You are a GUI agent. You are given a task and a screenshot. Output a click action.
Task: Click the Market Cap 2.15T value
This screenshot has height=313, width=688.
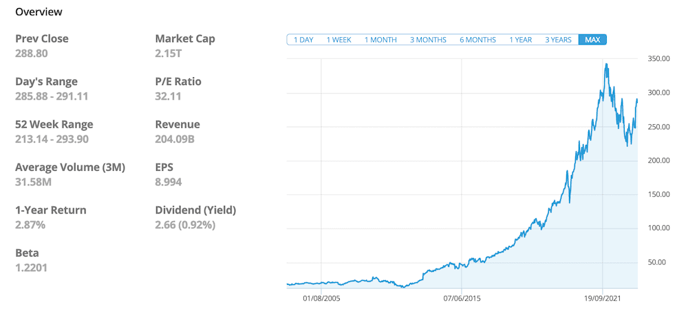click(x=169, y=53)
